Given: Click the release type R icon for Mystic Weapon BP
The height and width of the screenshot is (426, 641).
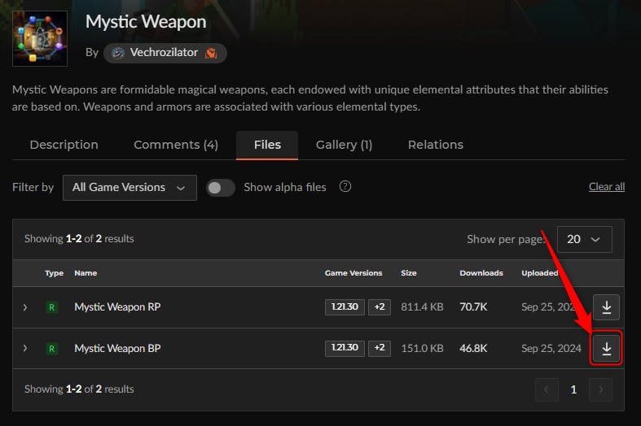Looking at the screenshot, I should 51,349.
